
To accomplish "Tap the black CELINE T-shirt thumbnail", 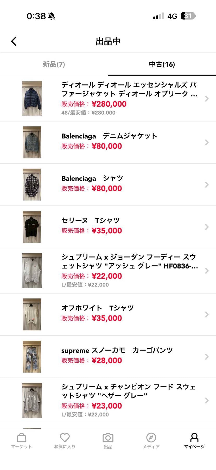I will coord(32,227).
